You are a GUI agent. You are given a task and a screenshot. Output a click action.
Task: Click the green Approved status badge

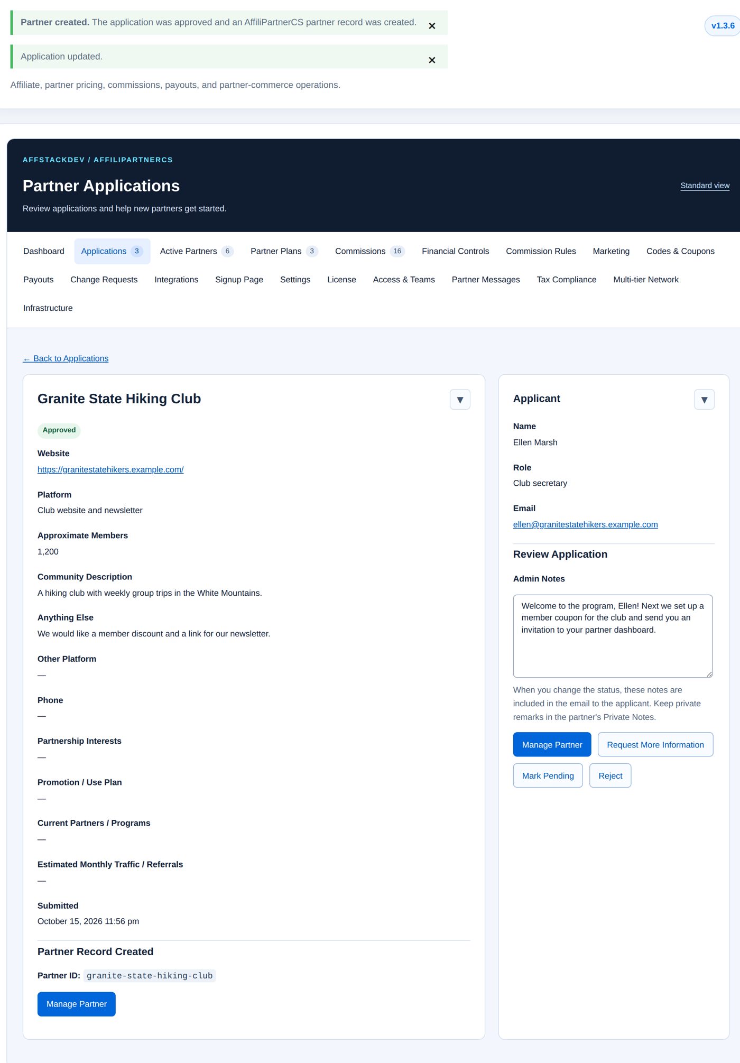(x=59, y=430)
